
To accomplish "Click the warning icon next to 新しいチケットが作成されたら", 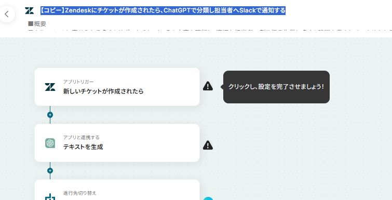I will [x=208, y=86].
